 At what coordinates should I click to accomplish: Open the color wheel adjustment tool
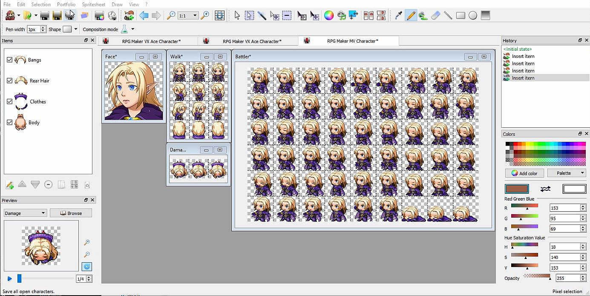point(328,16)
